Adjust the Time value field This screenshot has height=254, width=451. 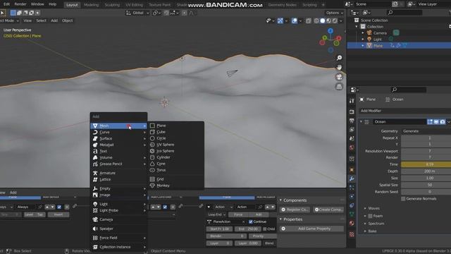coord(426,164)
